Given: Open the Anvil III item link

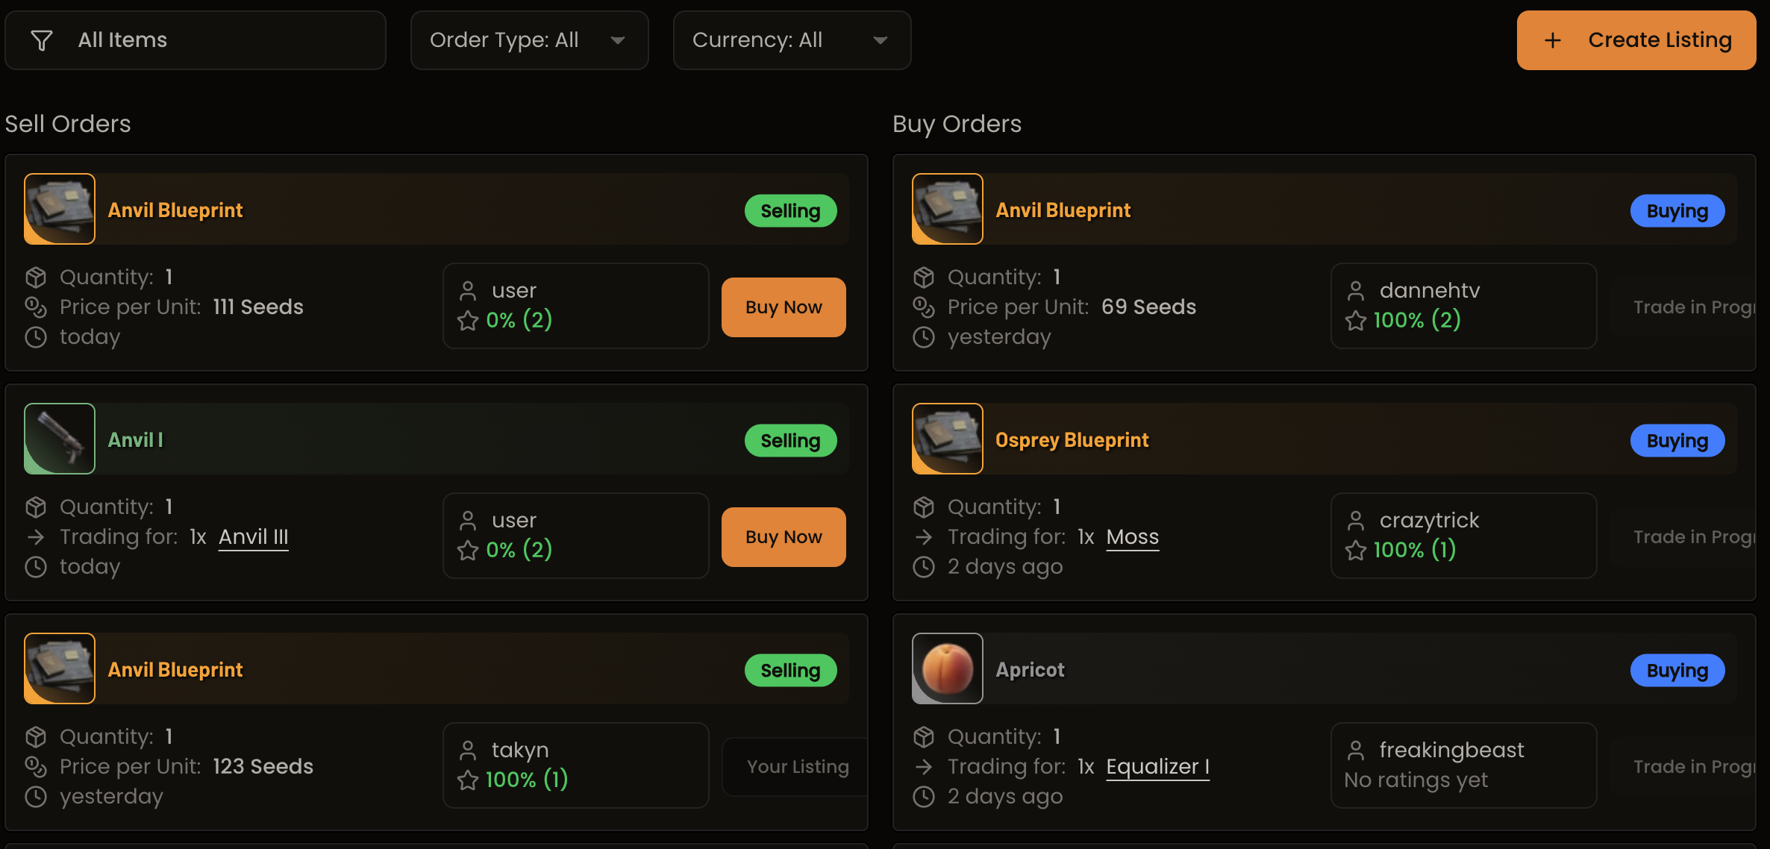Looking at the screenshot, I should point(253,536).
